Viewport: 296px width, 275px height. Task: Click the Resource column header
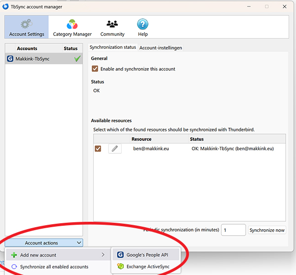pos(142,139)
